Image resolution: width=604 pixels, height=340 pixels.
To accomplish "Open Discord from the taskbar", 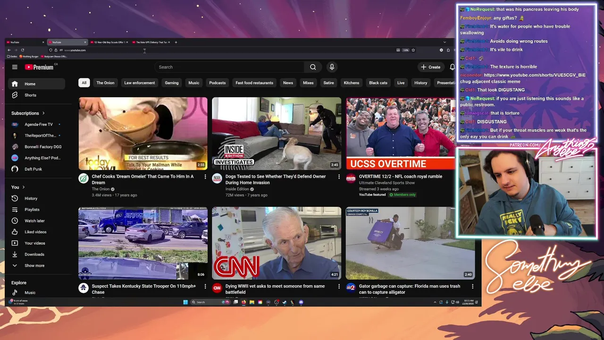I will (301, 302).
